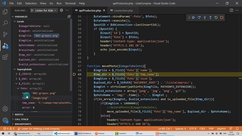
Task: Continue debugging from debug toolbar
Action: (x=194, y=18)
